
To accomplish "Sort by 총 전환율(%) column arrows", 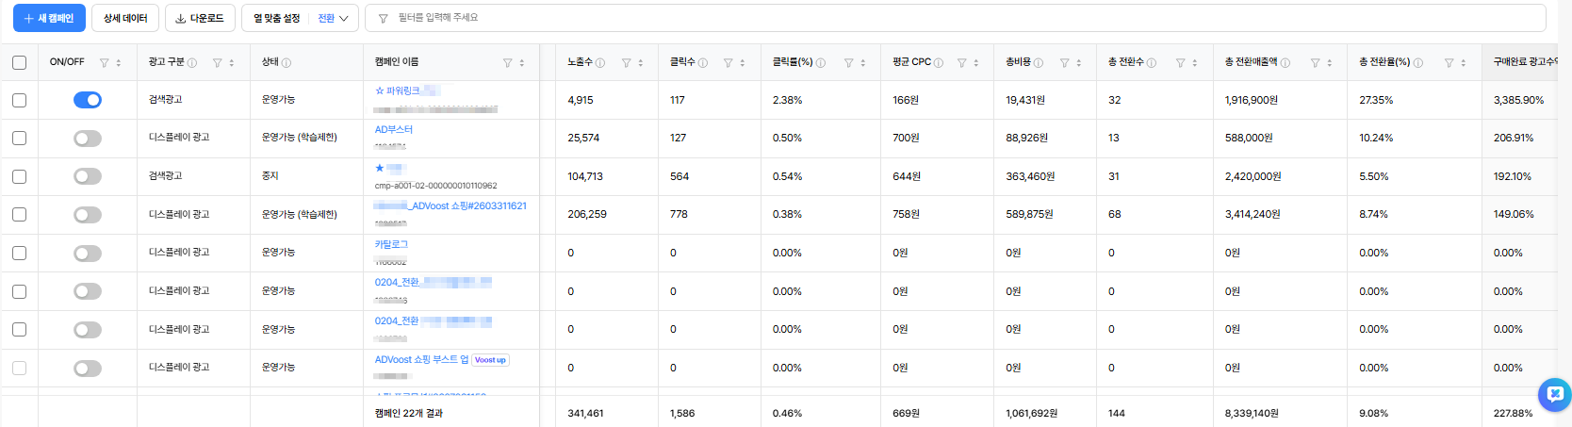I will click(x=1464, y=63).
